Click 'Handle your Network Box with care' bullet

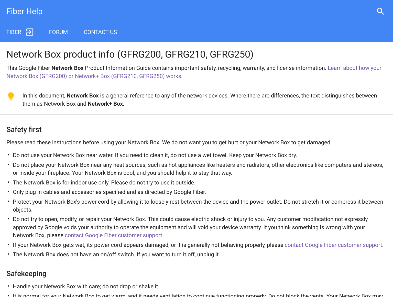point(86,287)
